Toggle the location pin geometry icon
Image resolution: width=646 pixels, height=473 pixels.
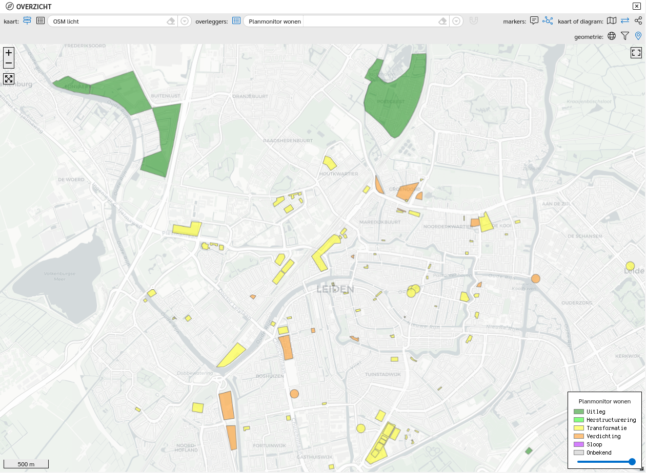(638, 36)
